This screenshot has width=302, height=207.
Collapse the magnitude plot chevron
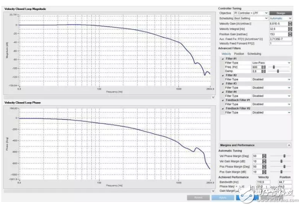213,98
